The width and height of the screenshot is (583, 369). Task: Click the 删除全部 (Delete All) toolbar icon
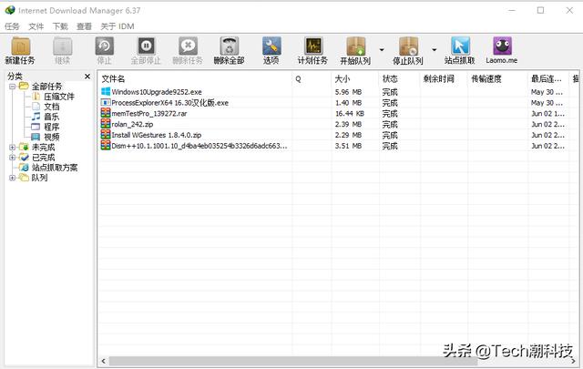(229, 49)
